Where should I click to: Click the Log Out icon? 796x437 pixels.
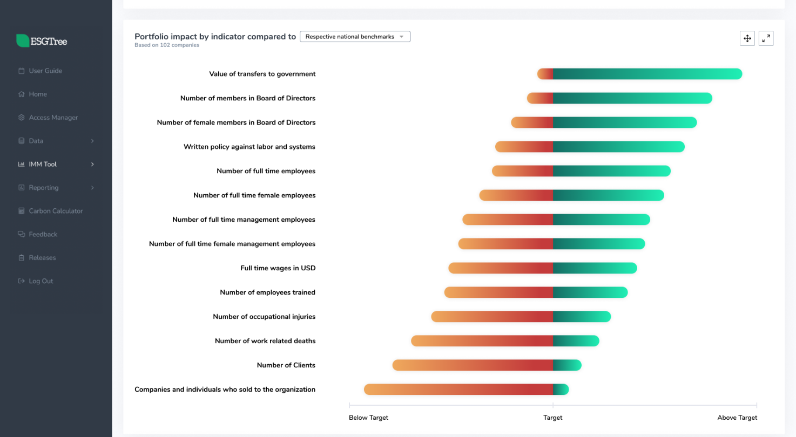pyautogui.click(x=22, y=281)
